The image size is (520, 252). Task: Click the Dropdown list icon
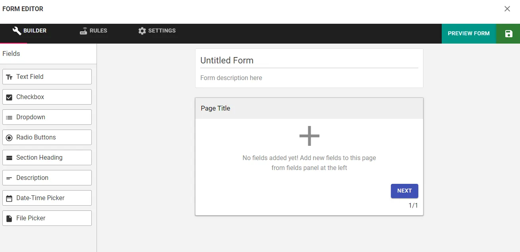tap(9, 117)
